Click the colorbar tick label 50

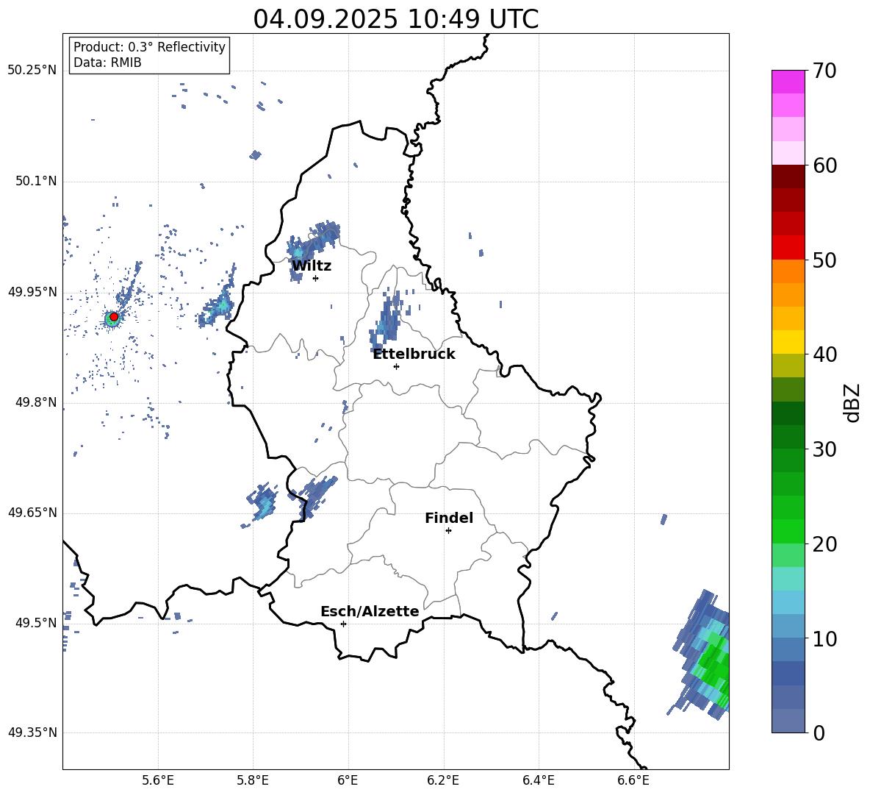tap(824, 260)
